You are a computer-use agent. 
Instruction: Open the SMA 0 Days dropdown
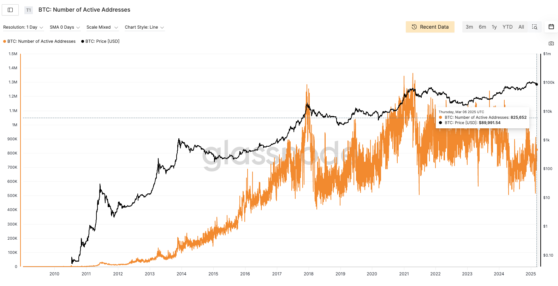pyautogui.click(x=65, y=27)
